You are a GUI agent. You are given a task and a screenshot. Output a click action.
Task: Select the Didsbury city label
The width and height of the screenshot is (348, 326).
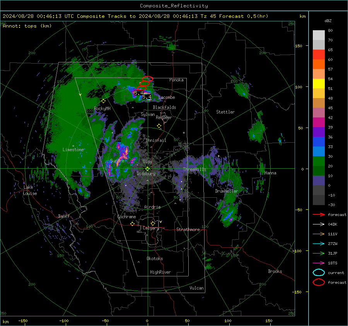(x=146, y=174)
